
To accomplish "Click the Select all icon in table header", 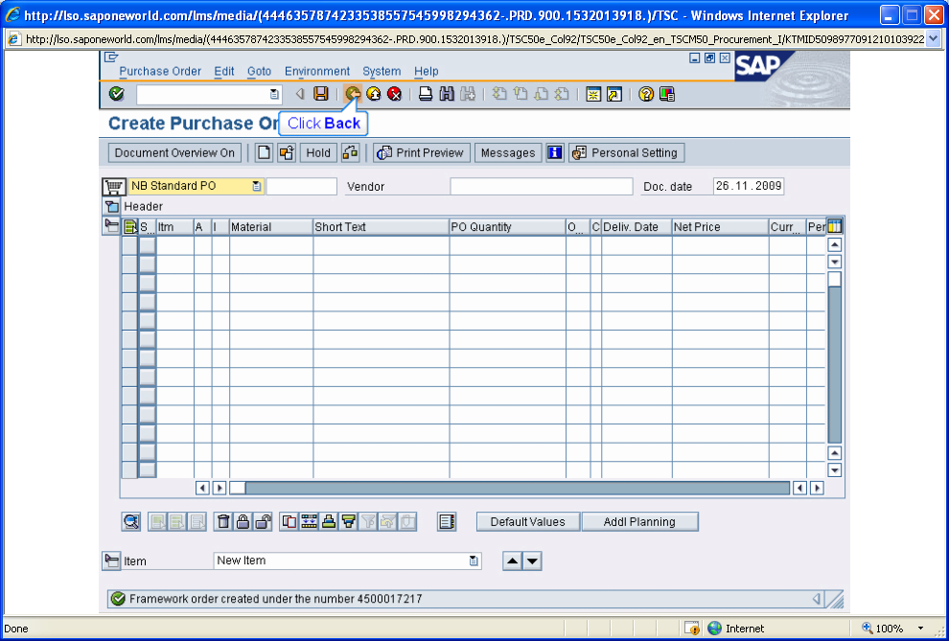I will point(129,227).
